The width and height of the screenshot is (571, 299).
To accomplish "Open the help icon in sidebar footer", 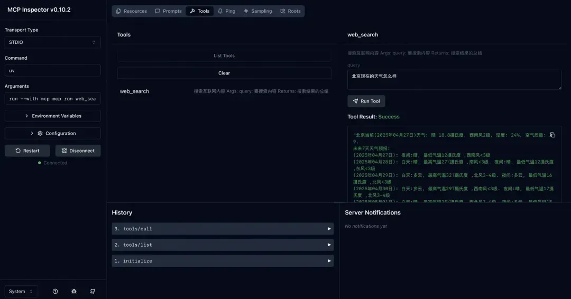I will point(55,292).
